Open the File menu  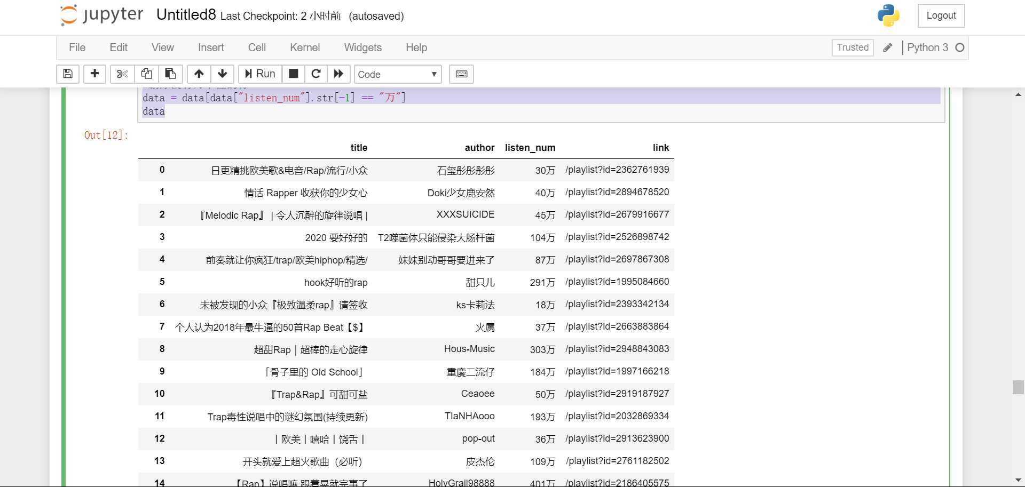tap(77, 47)
